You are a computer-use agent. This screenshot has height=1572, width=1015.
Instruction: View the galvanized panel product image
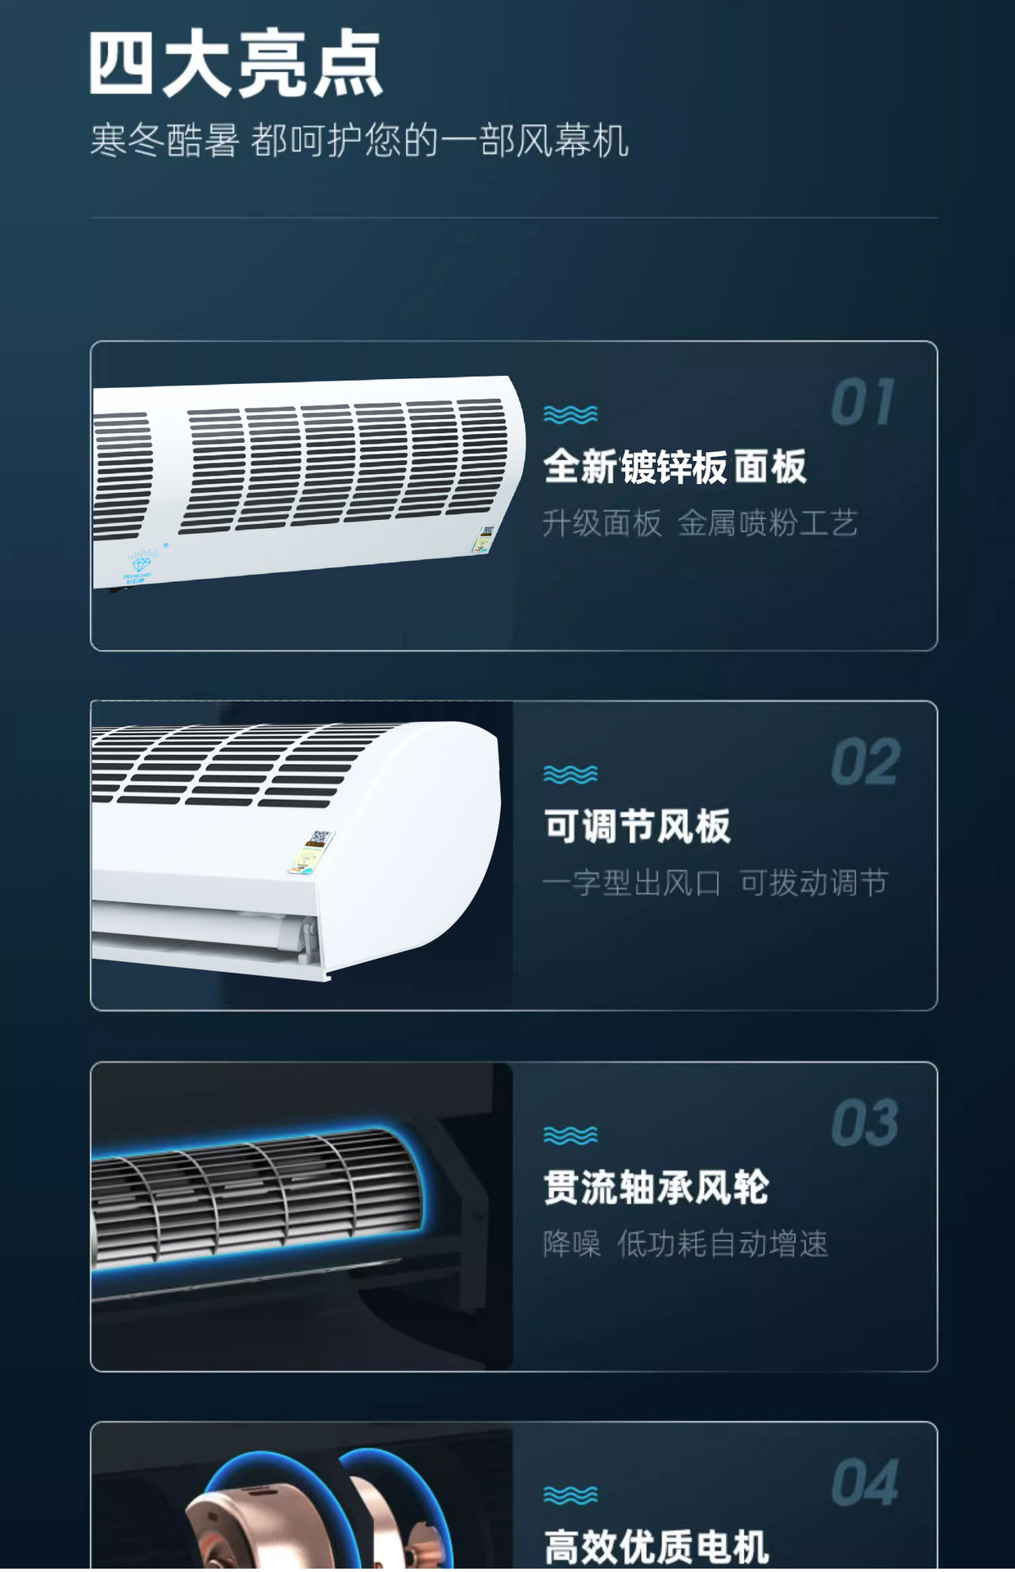click(x=303, y=496)
